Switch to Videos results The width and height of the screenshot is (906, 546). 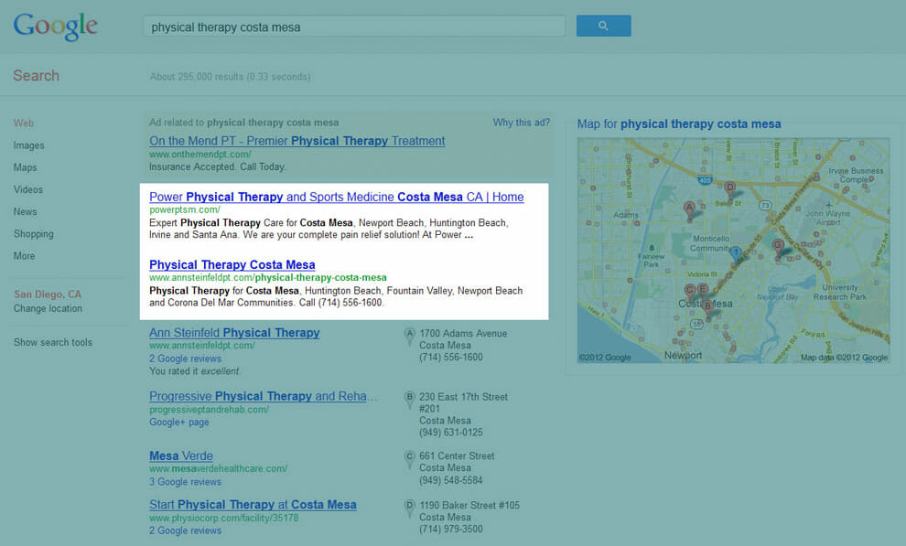28,189
